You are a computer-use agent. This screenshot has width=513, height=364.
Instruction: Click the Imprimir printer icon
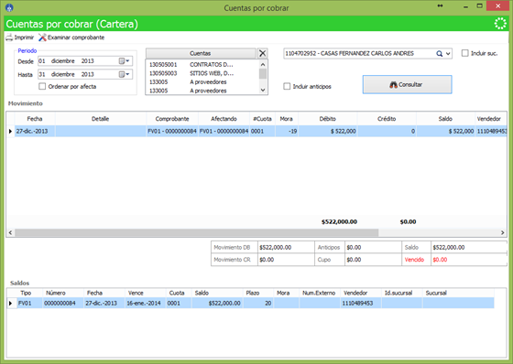click(x=9, y=37)
